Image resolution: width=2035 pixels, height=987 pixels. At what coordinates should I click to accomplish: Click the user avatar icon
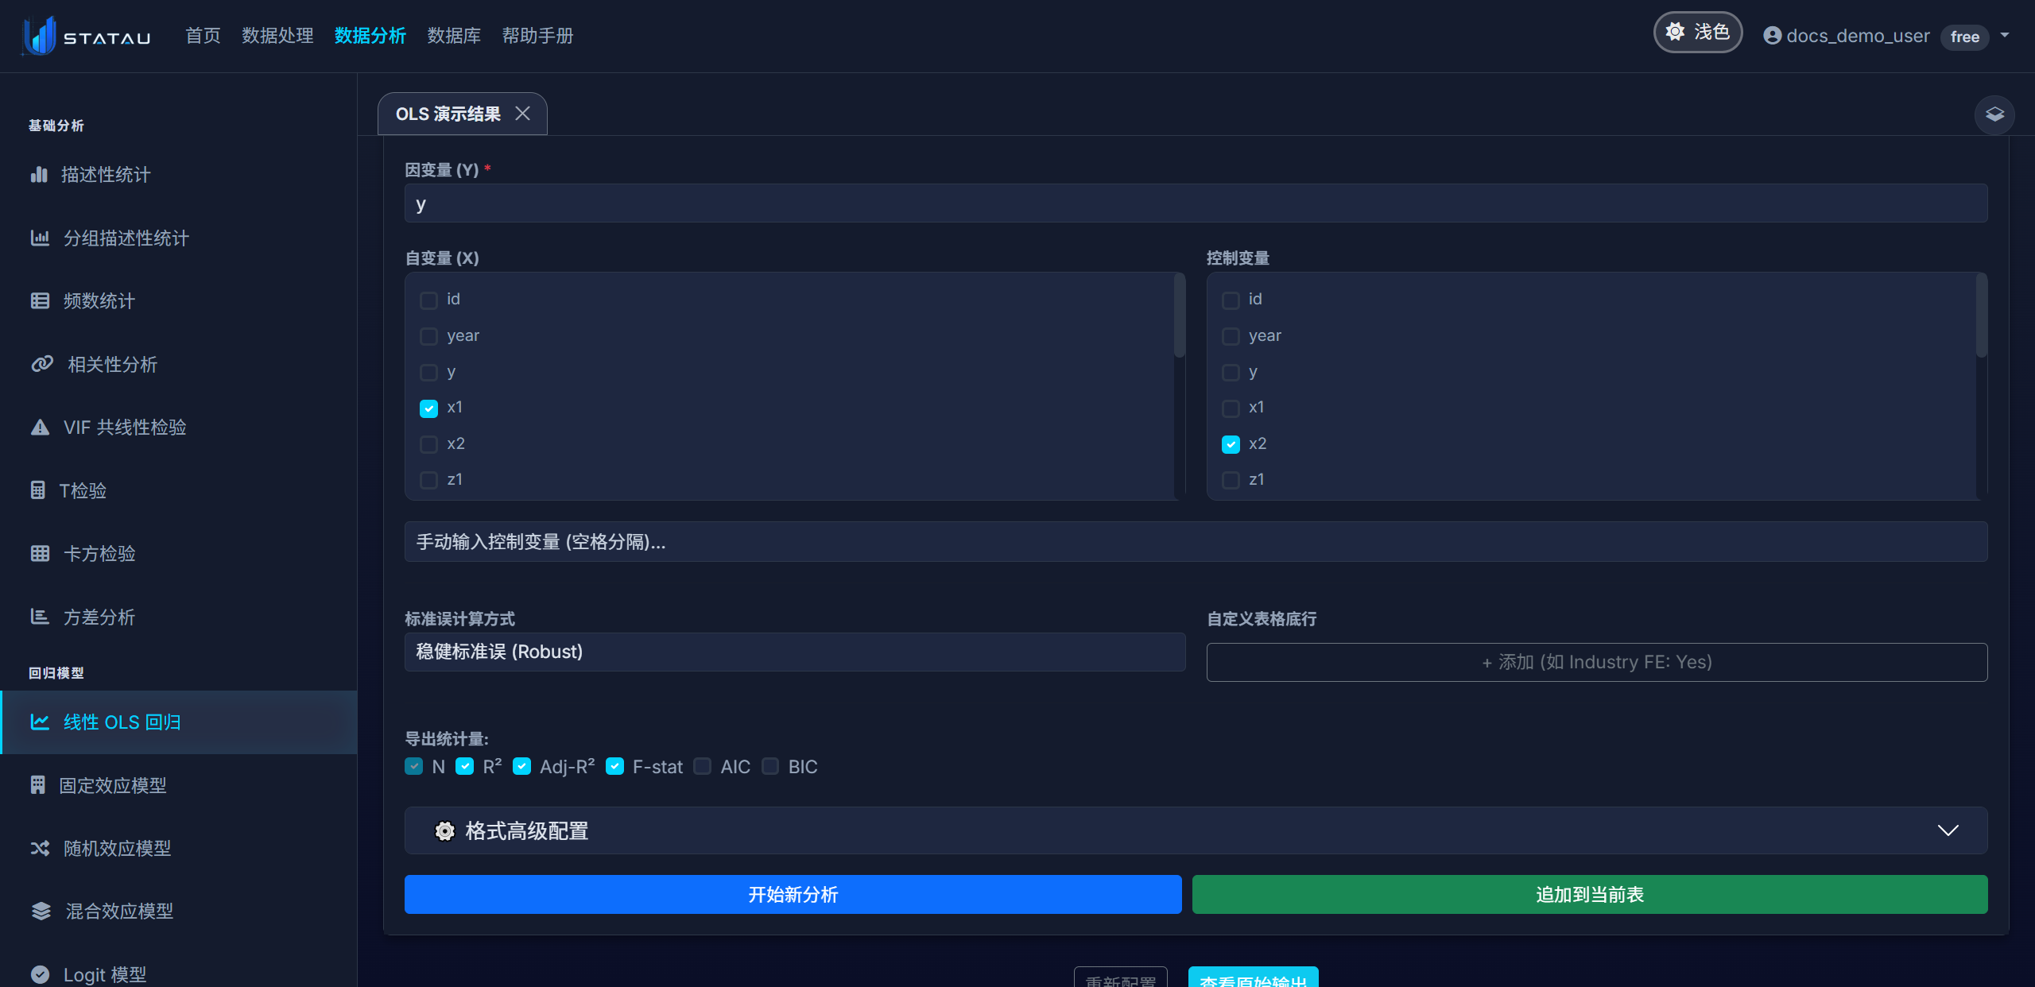1772,36
